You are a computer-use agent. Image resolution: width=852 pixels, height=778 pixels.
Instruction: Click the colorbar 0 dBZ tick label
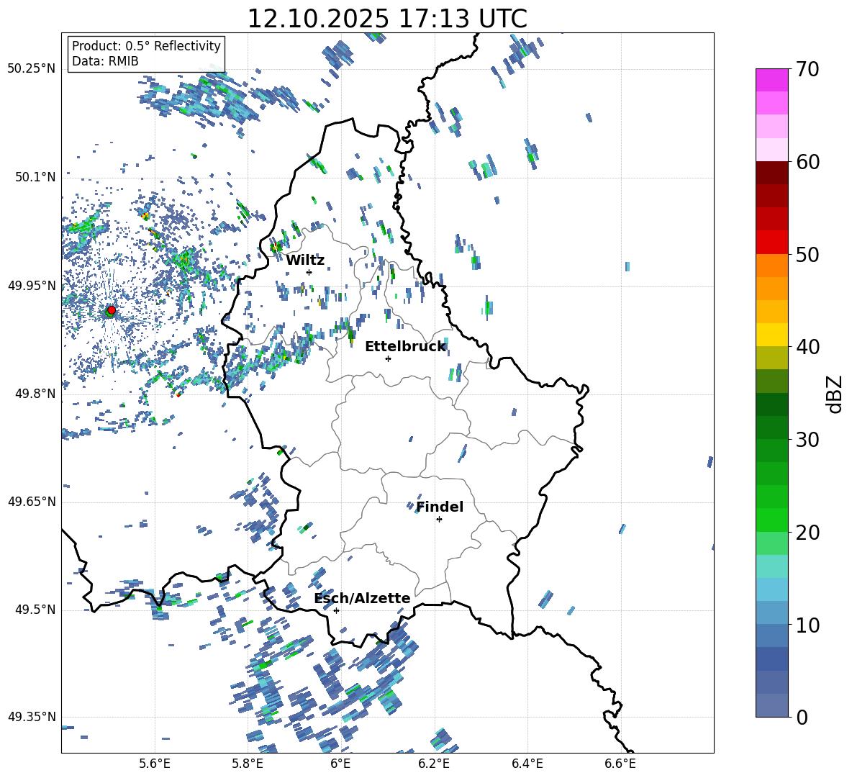click(801, 717)
